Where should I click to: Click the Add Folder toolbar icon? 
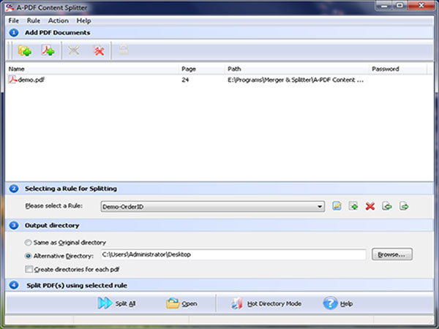[x=25, y=50]
